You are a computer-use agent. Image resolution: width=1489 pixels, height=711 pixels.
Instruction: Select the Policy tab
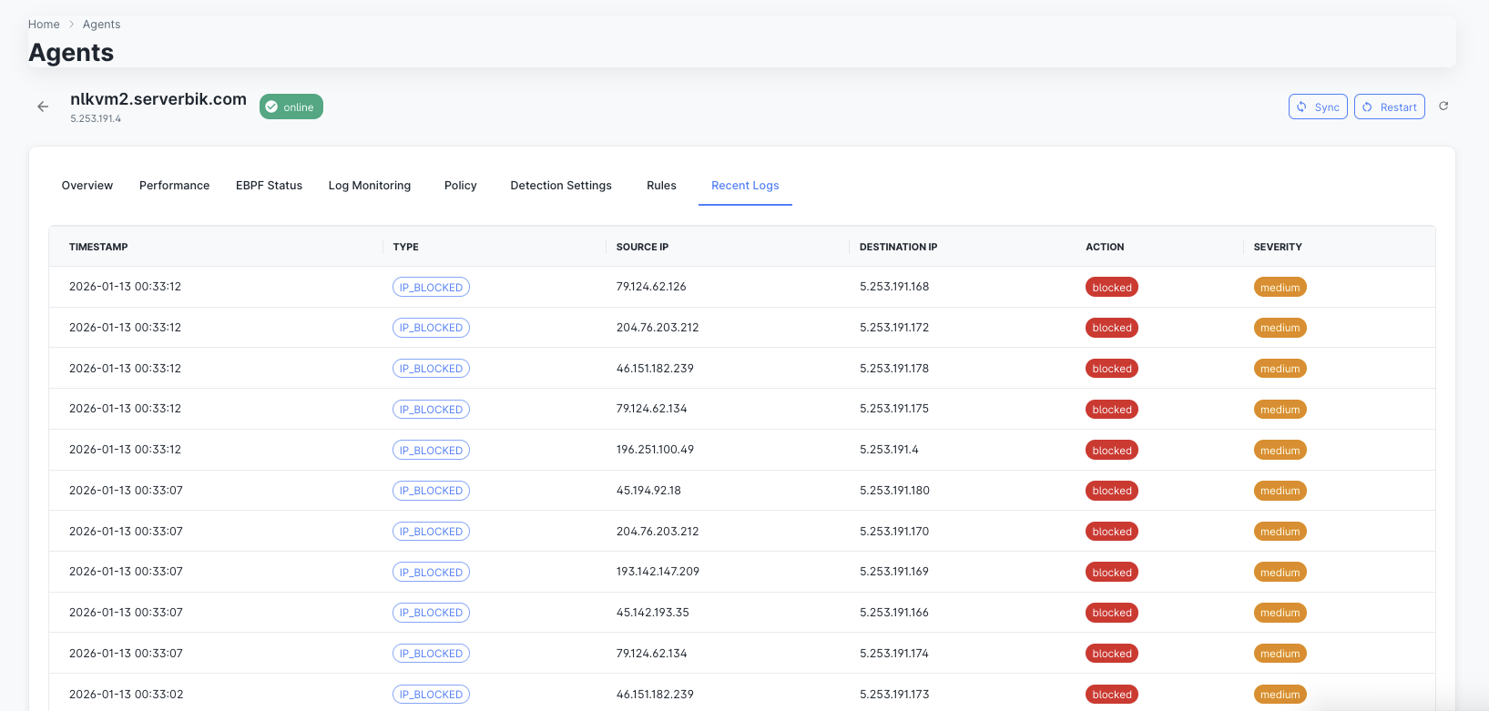tap(460, 186)
